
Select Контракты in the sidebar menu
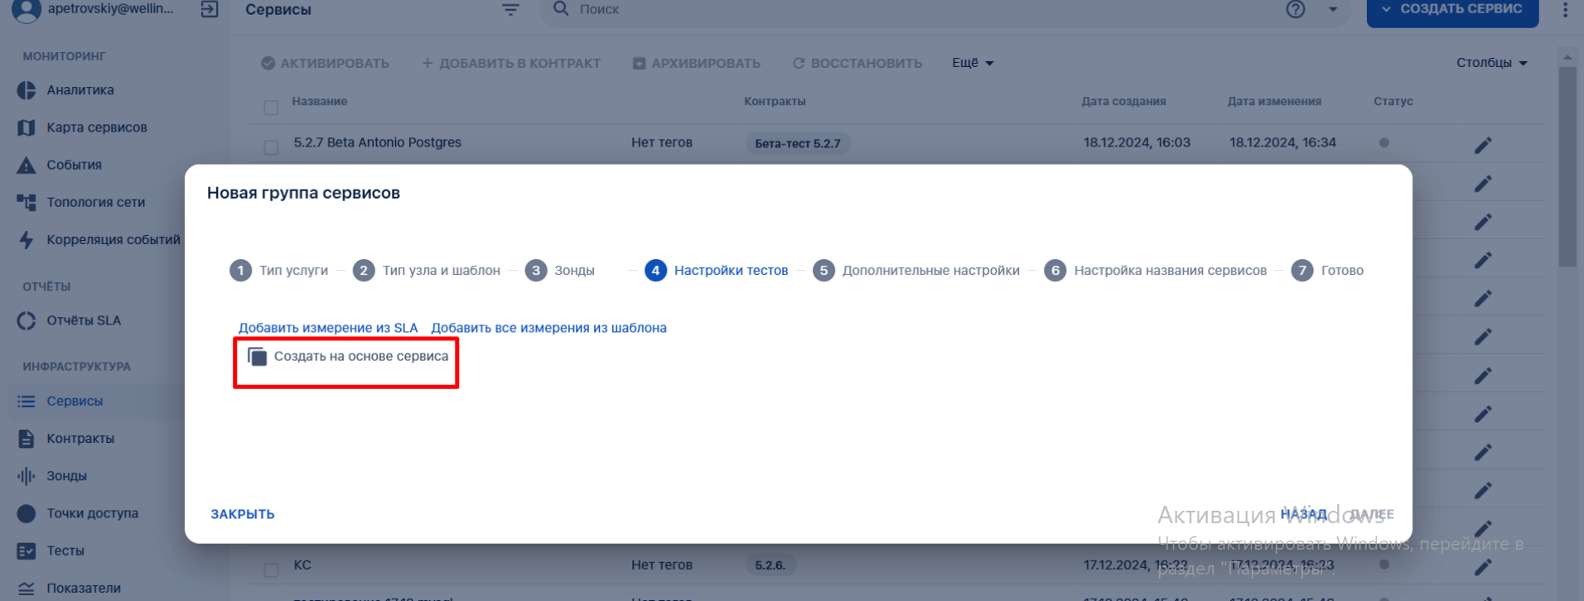[80, 439]
